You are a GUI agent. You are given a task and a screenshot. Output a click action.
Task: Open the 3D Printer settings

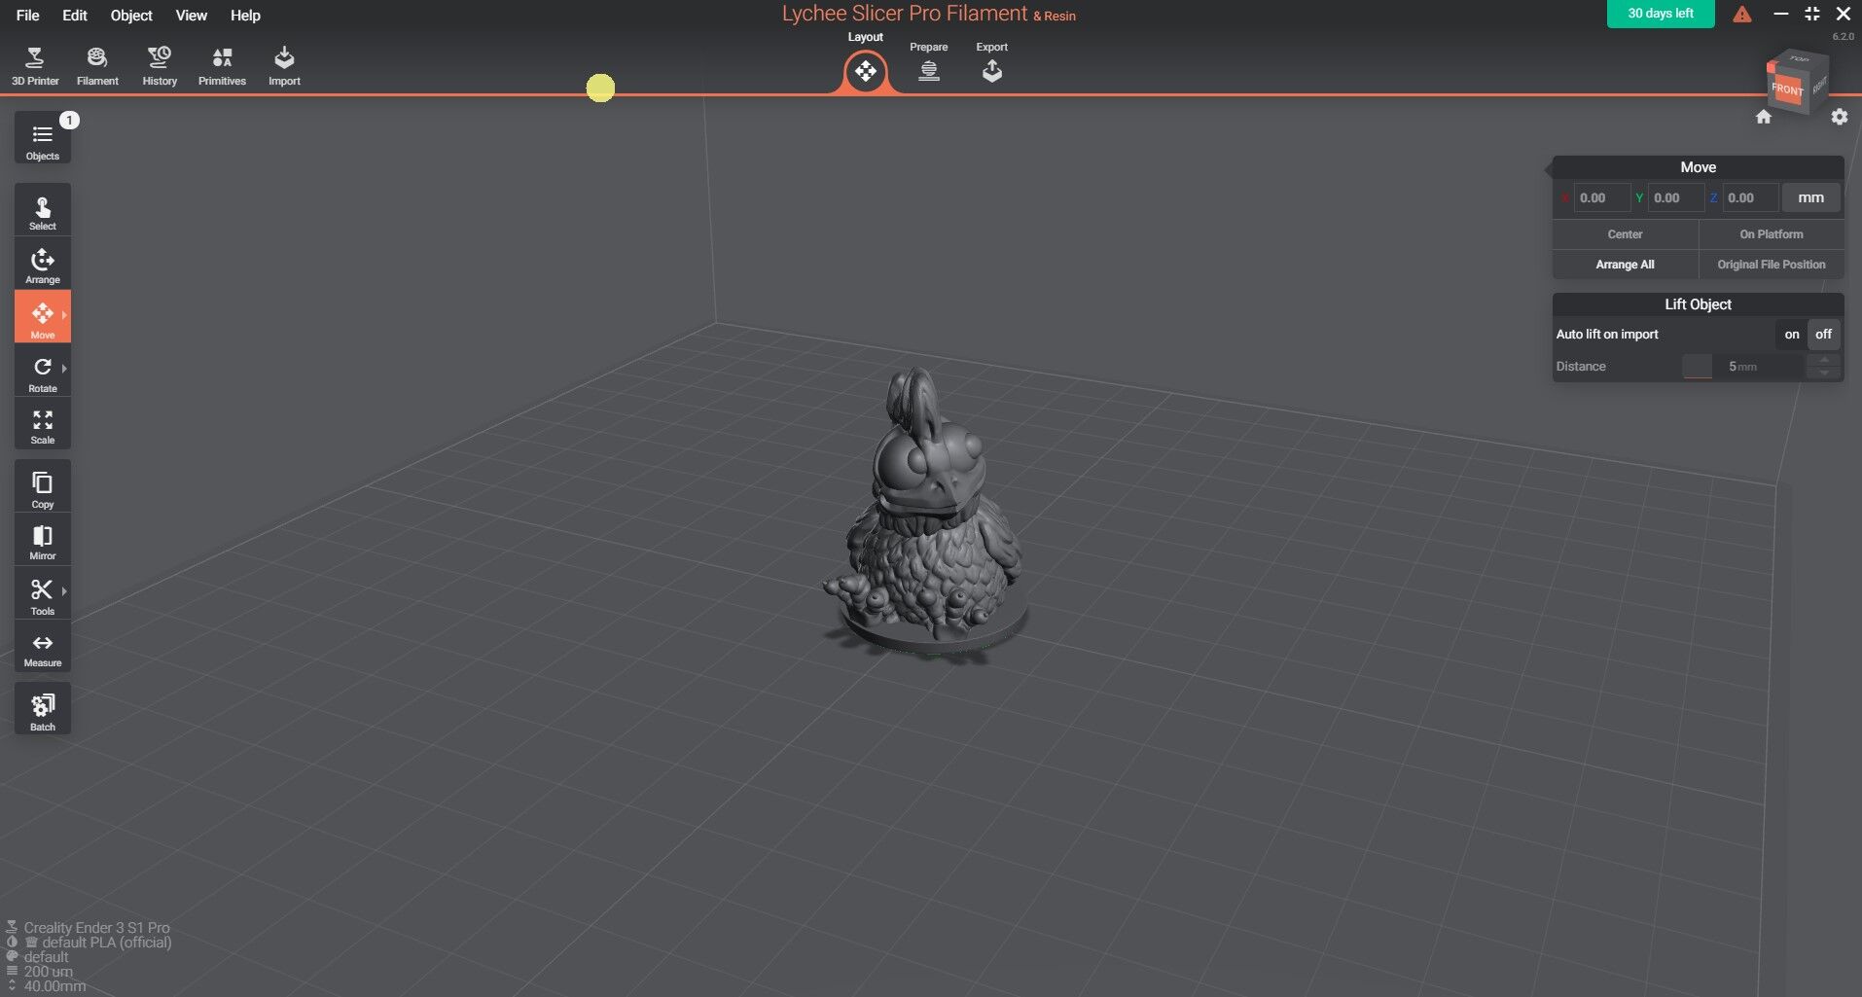(x=35, y=63)
